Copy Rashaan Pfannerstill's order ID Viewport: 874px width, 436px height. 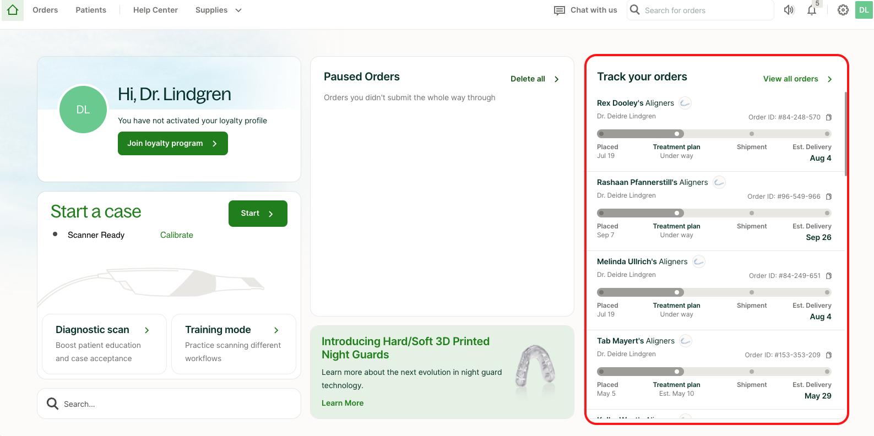click(829, 197)
